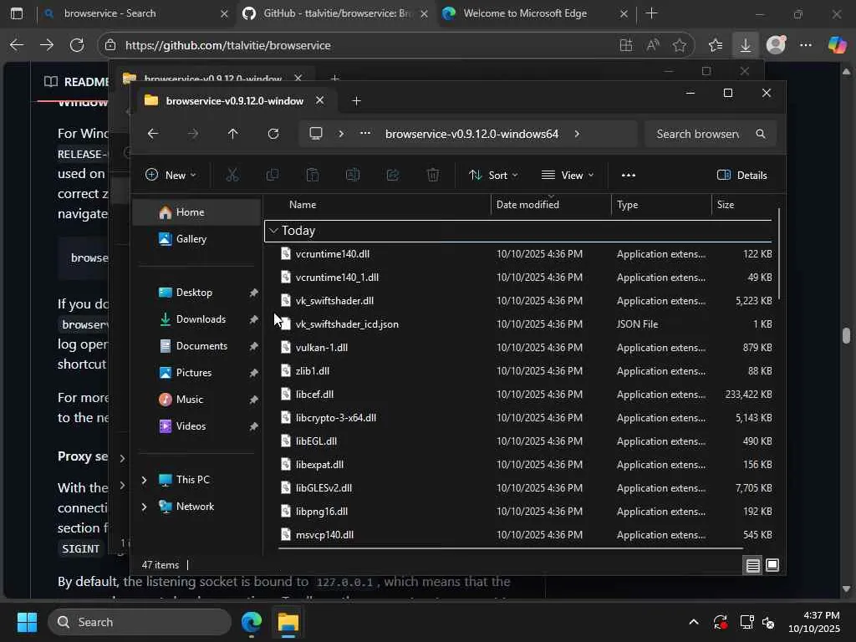Screen dimensions: 856x642
Task: Open Edge Settings and more menu
Action: (x=806, y=45)
